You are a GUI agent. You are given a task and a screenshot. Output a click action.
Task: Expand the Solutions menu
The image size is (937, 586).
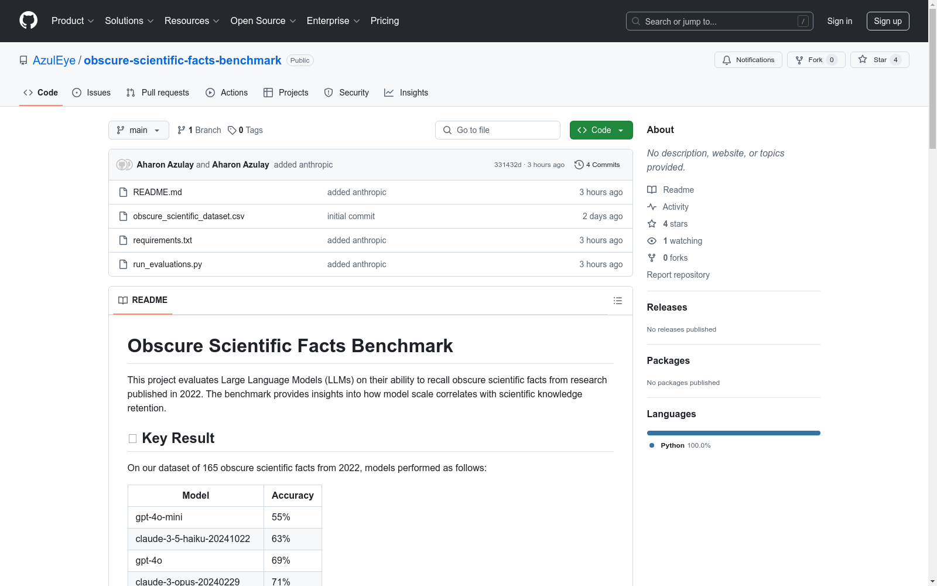pyautogui.click(x=129, y=21)
